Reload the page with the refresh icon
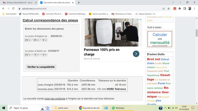Viewport: 198px width, 111px height. coord(13,9)
